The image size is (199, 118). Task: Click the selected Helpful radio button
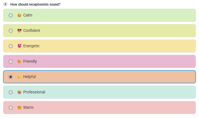(11, 77)
